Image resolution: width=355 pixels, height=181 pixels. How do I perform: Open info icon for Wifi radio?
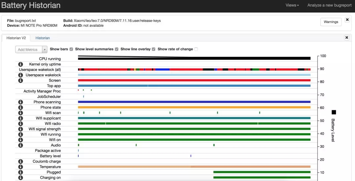click(x=20, y=124)
